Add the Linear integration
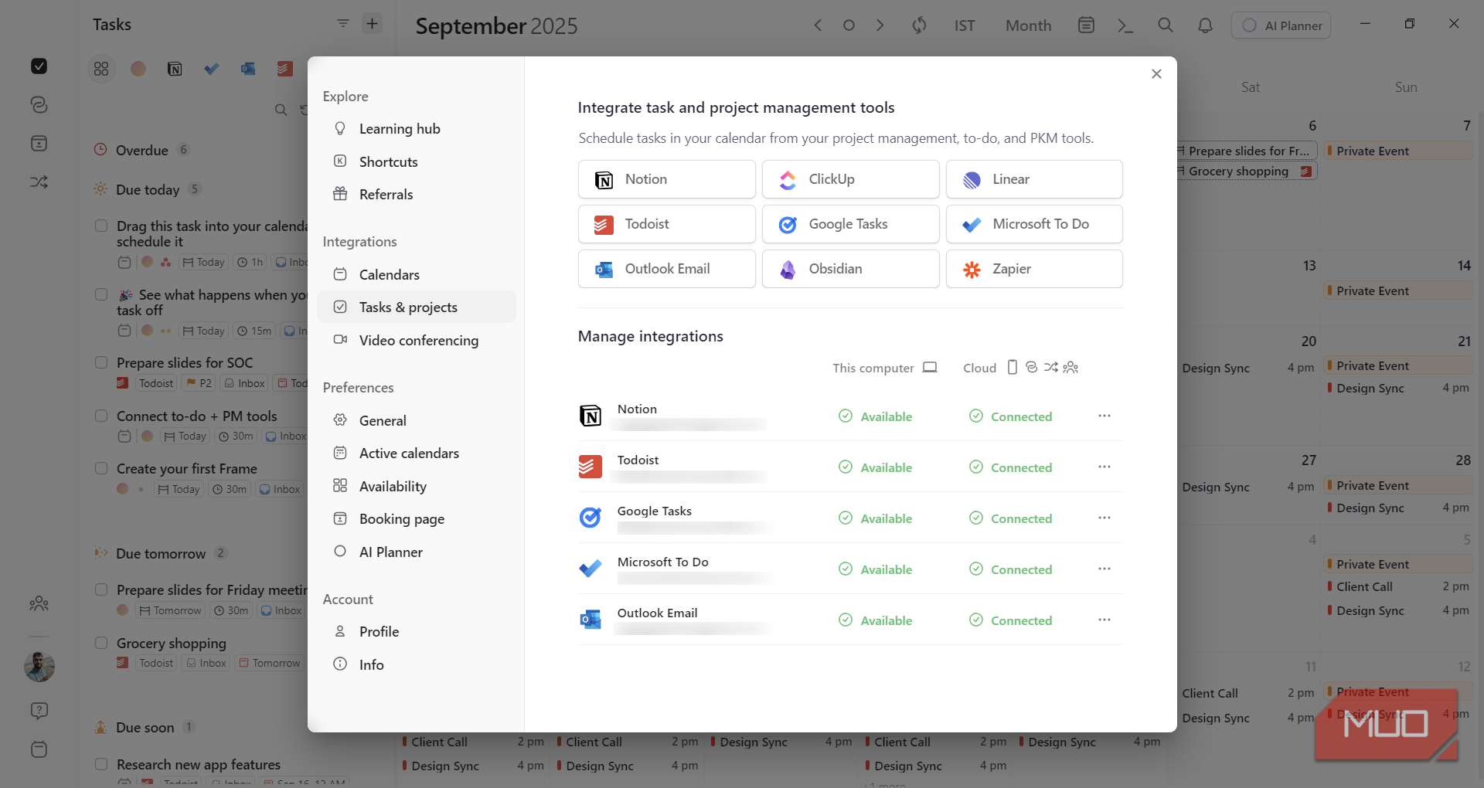The width and height of the screenshot is (1484, 788). coord(1034,179)
